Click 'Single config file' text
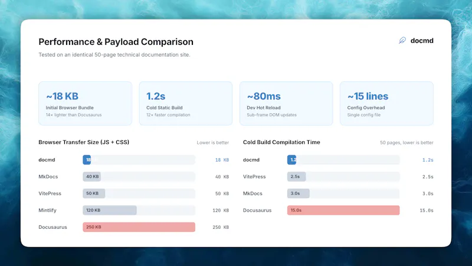472x266 pixels. [364, 115]
